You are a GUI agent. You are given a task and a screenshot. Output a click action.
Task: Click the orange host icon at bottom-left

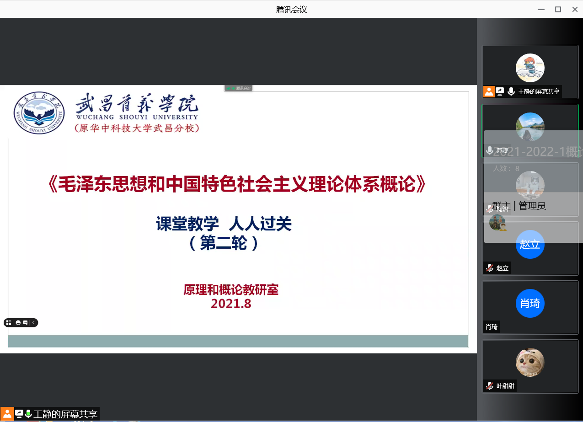click(7, 414)
